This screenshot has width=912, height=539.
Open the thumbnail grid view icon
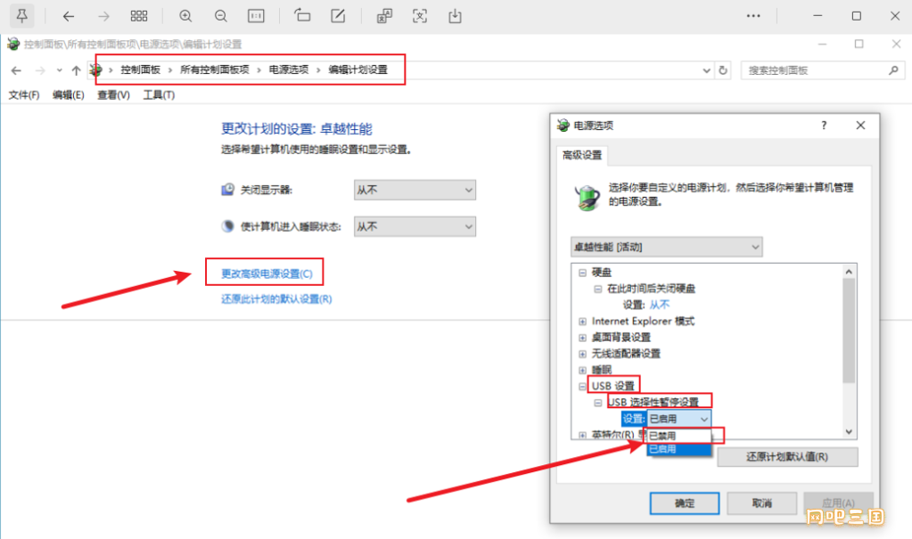click(139, 16)
